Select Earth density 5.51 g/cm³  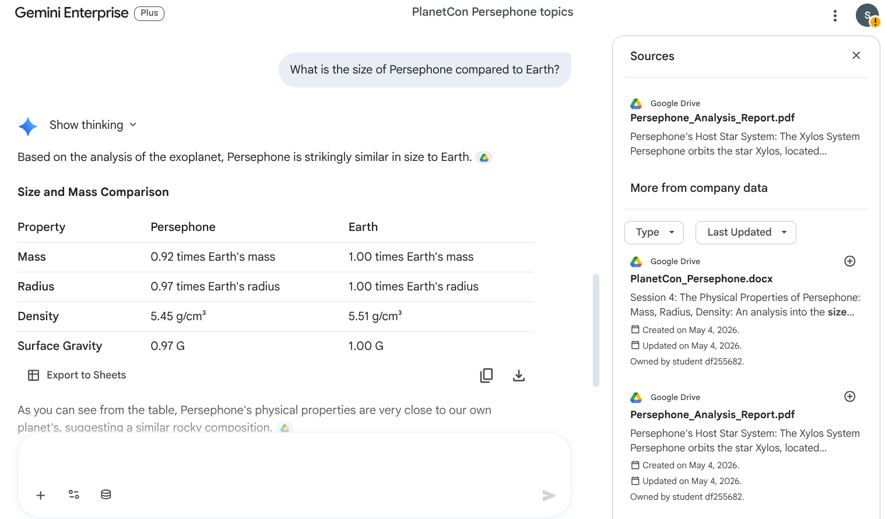click(375, 316)
